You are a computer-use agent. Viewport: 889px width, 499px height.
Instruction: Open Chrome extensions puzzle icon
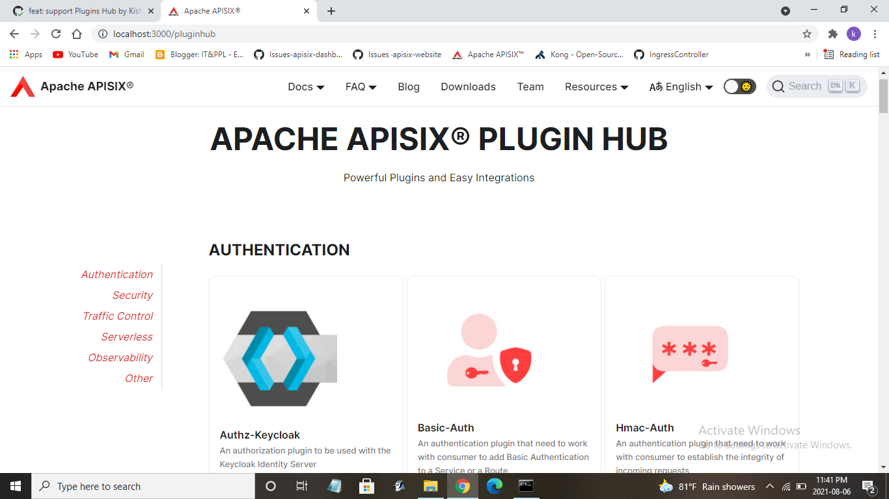833,34
